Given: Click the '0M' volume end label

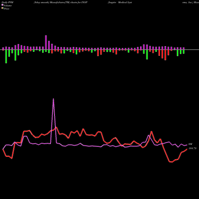Looking at the screenshot, I should pos(190,144).
